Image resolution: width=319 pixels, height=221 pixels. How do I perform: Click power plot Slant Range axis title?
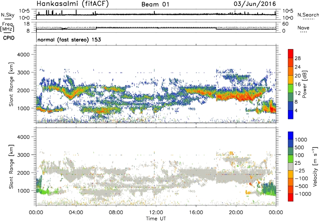(x=11, y=84)
